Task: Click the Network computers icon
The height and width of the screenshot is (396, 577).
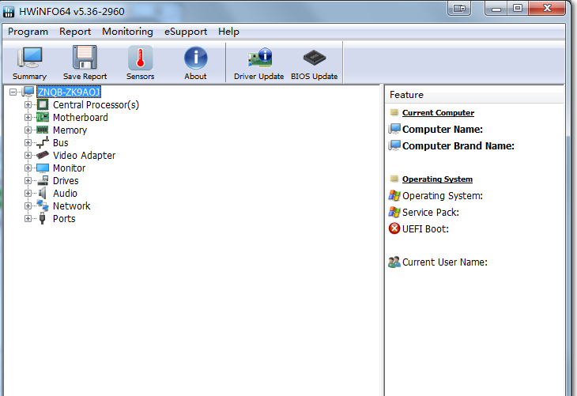Action: [x=43, y=206]
